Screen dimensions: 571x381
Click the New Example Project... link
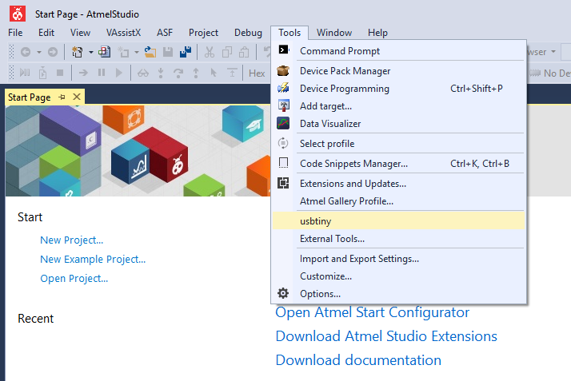[93, 260]
